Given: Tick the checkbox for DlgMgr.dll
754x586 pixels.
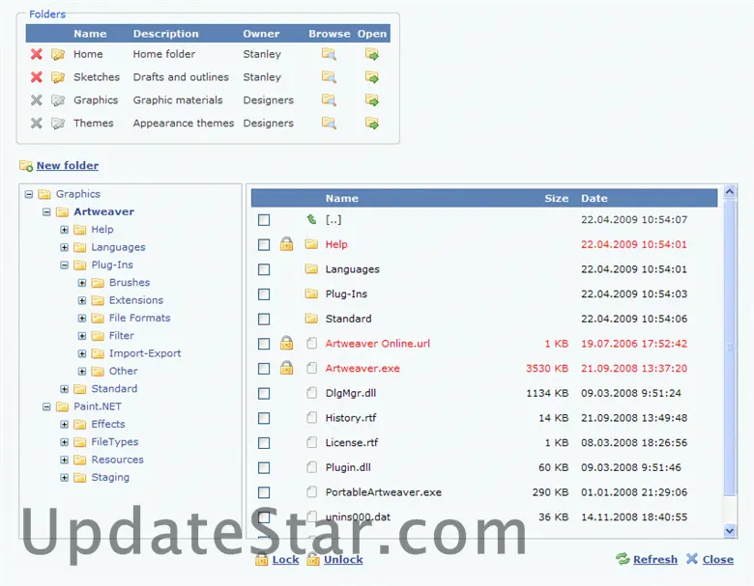Looking at the screenshot, I should [264, 393].
